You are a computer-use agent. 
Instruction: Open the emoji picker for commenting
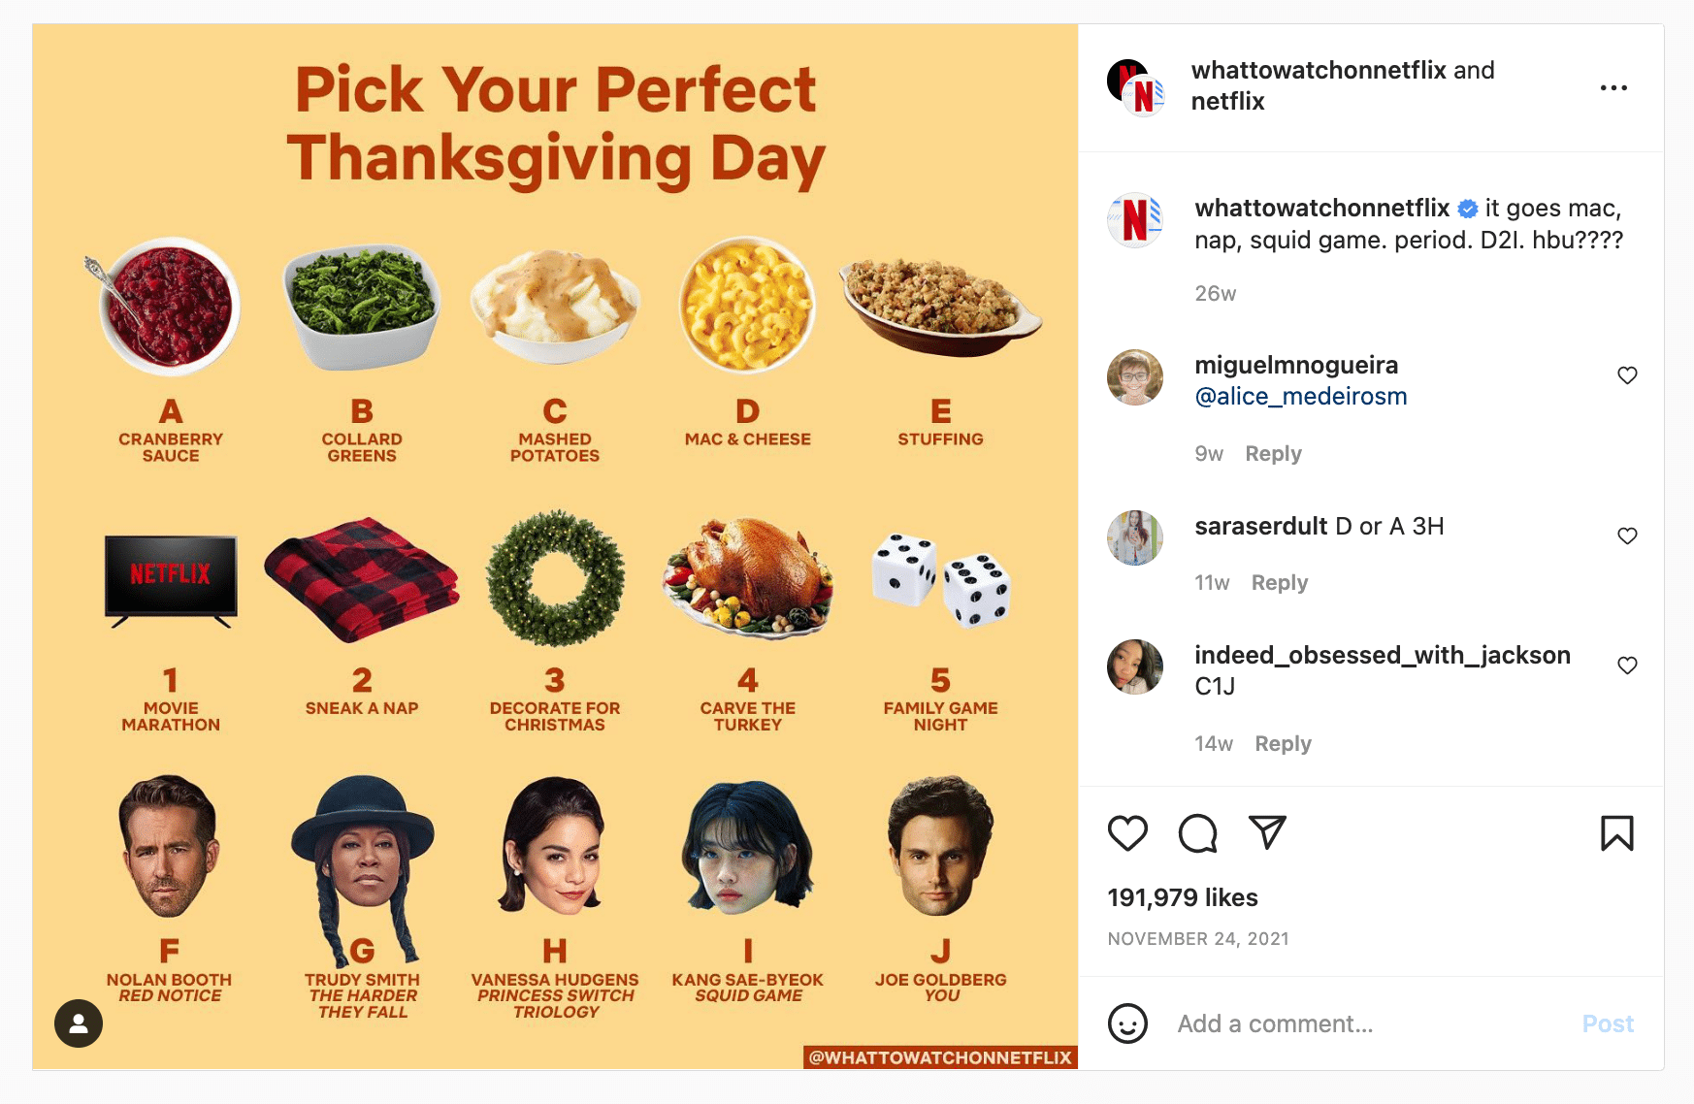pyautogui.click(x=1128, y=1023)
